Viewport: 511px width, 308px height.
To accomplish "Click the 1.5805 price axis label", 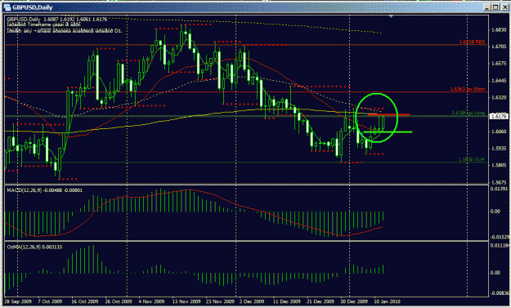I will pyautogui.click(x=499, y=165).
